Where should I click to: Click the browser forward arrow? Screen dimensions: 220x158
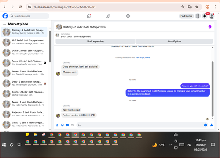pyautogui.click(x=12, y=7)
